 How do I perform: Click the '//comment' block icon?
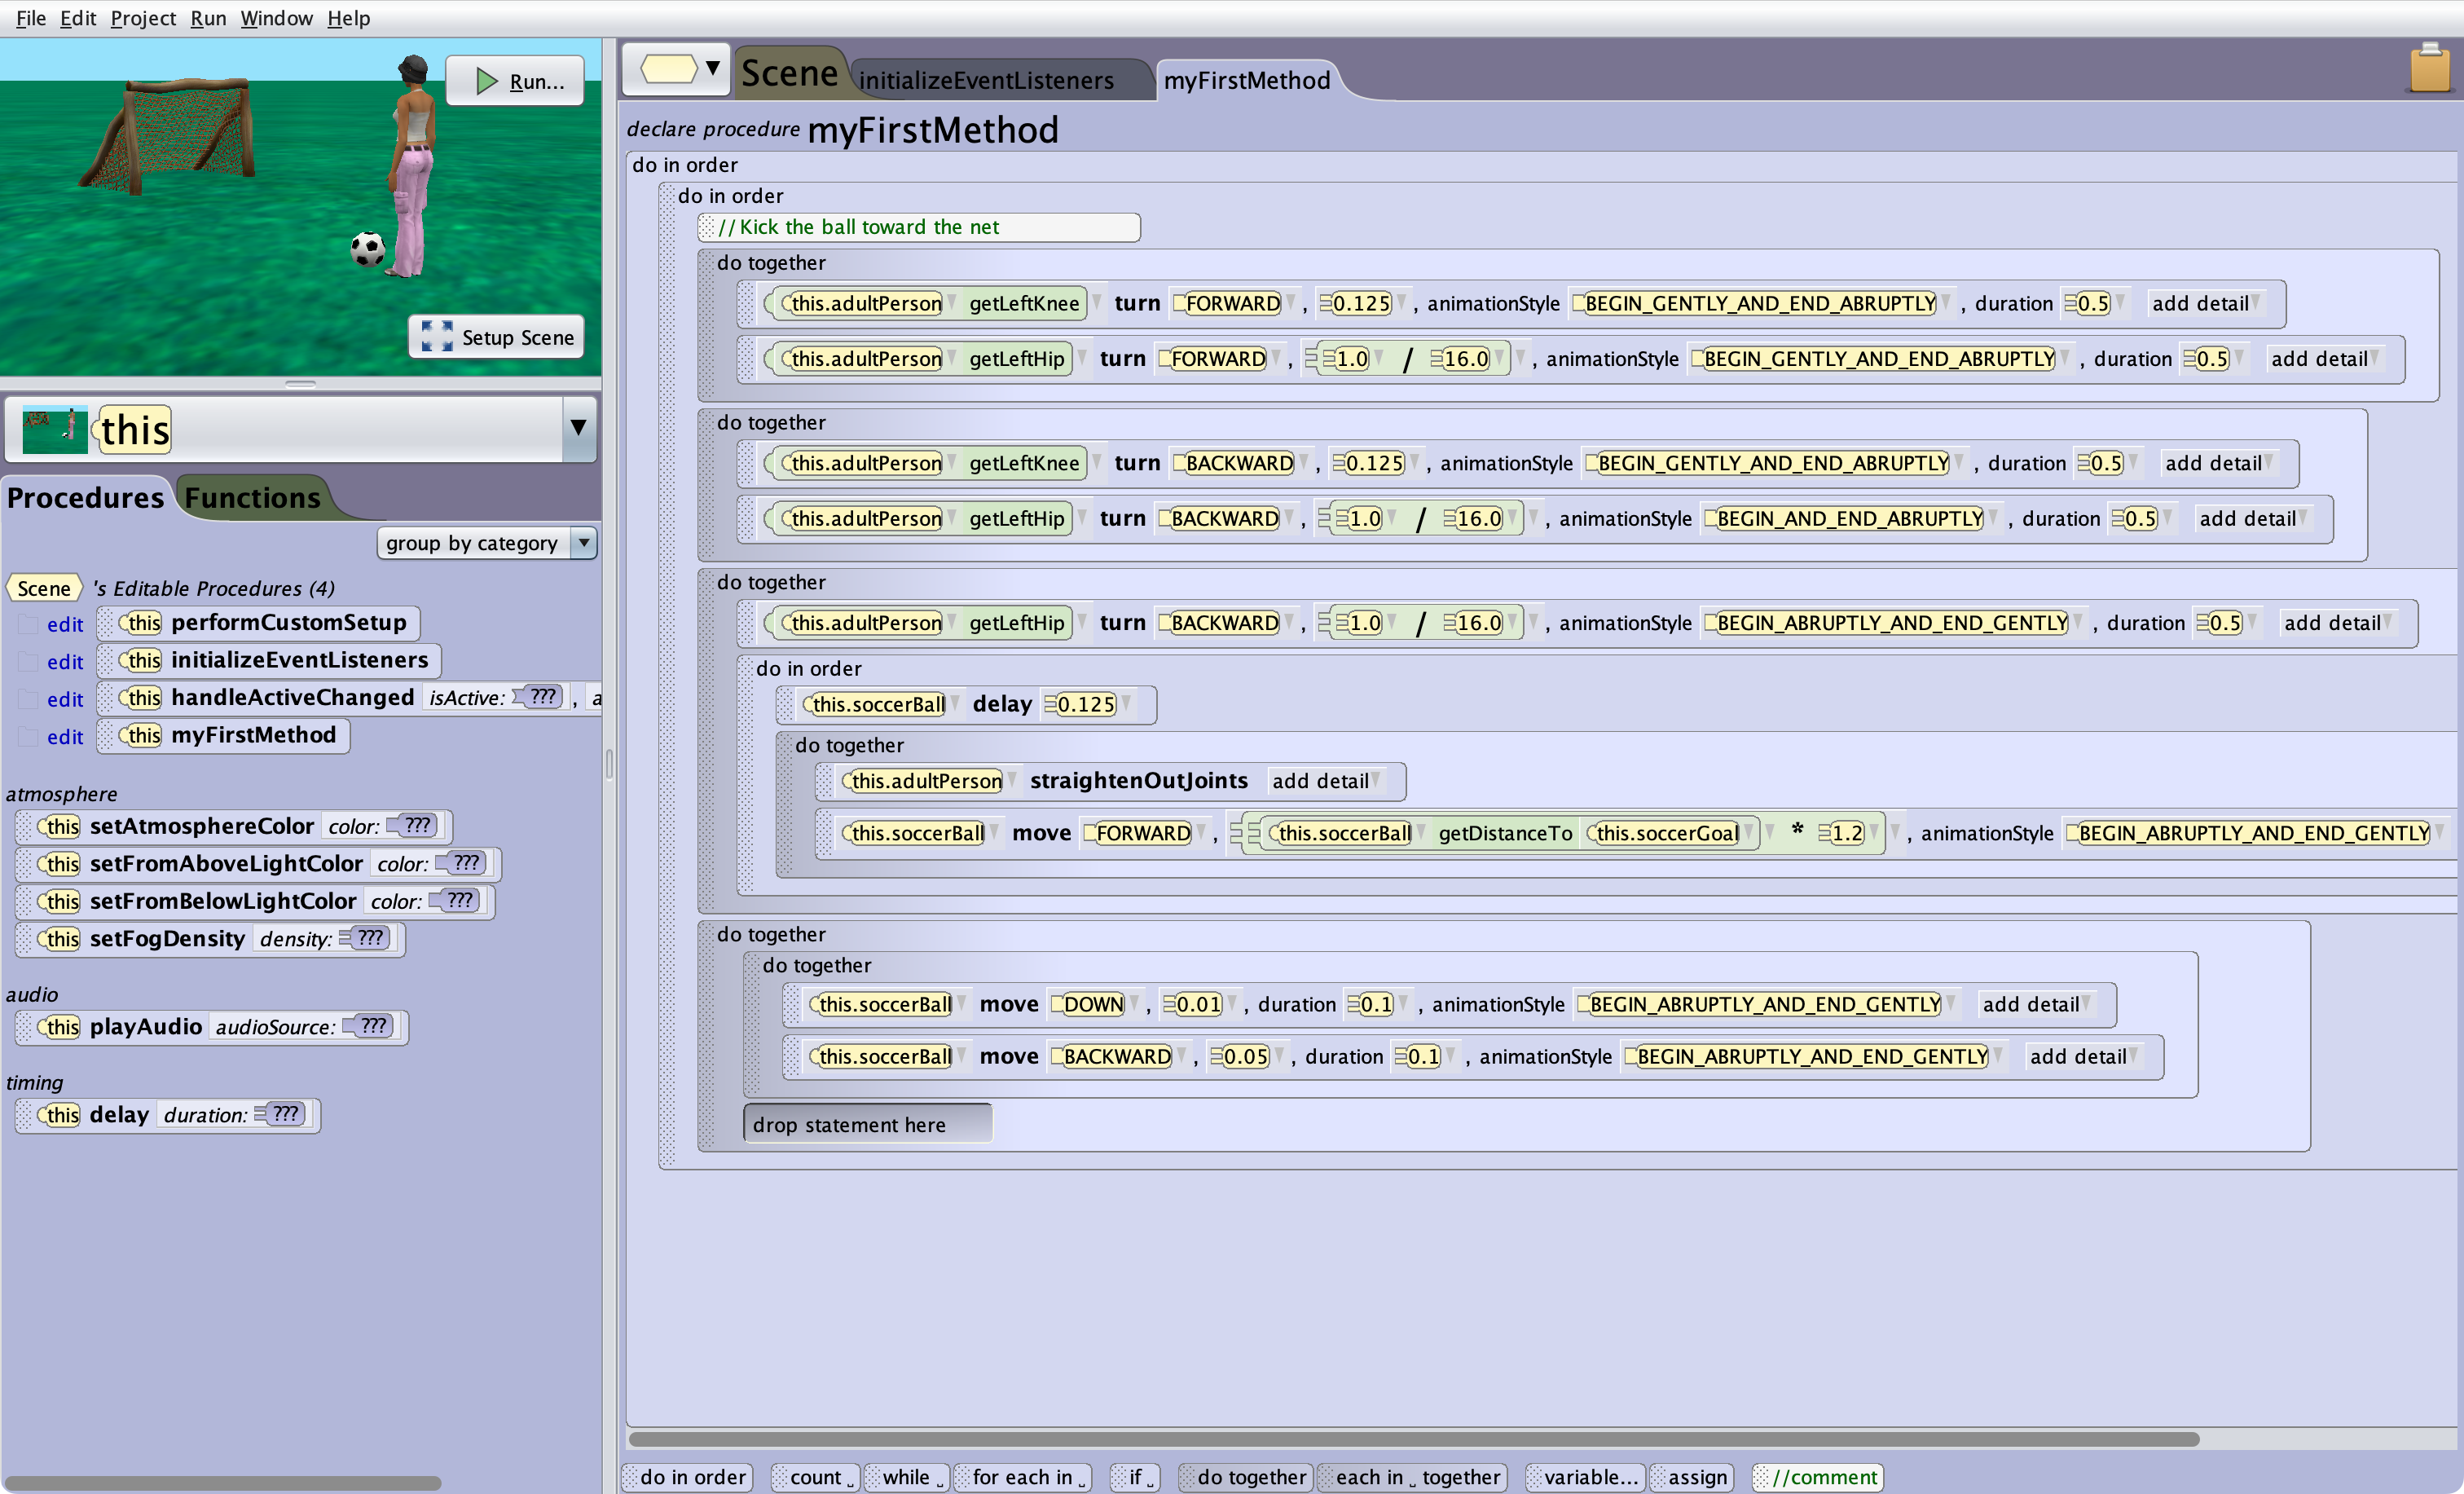(1825, 1476)
